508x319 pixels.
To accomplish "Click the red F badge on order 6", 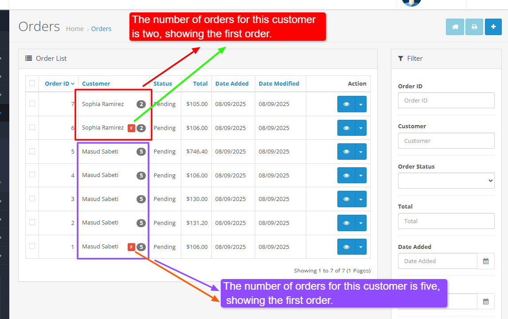I will coord(131,128).
